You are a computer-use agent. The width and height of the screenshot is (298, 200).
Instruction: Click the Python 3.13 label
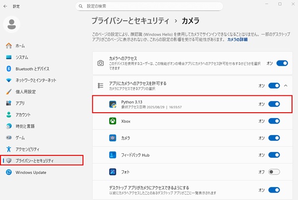tap(132, 102)
